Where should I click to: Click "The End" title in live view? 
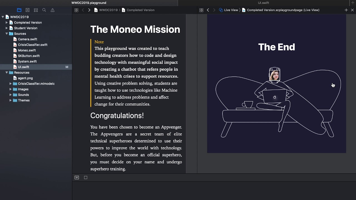click(x=276, y=47)
